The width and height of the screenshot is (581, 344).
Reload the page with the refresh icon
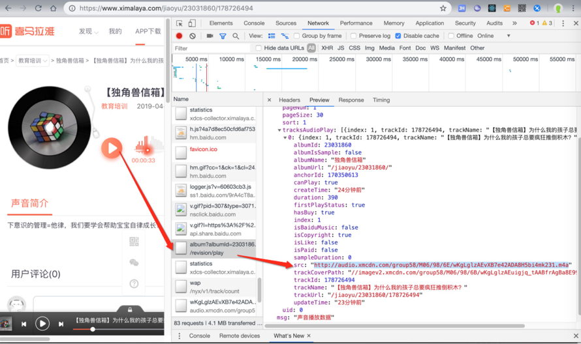(x=38, y=8)
